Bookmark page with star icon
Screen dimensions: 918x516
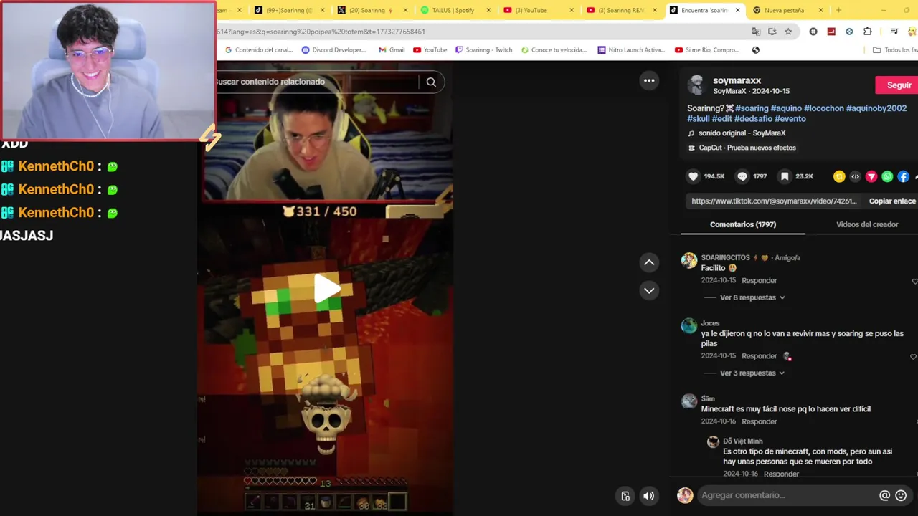pyautogui.click(x=788, y=32)
